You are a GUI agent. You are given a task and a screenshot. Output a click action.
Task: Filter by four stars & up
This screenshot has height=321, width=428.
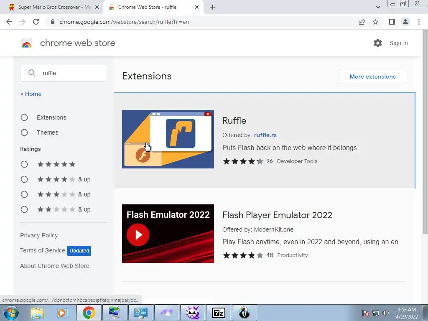(x=24, y=179)
